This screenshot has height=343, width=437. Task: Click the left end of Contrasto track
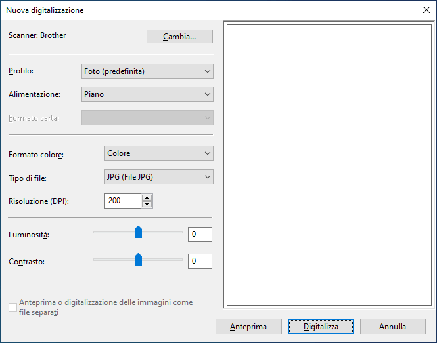[x=96, y=260]
